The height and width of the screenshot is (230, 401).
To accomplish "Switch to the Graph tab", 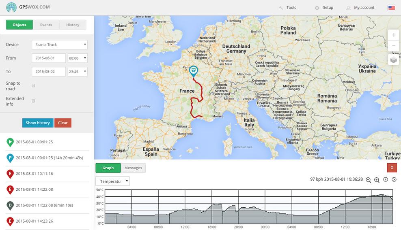I will click(x=108, y=168).
